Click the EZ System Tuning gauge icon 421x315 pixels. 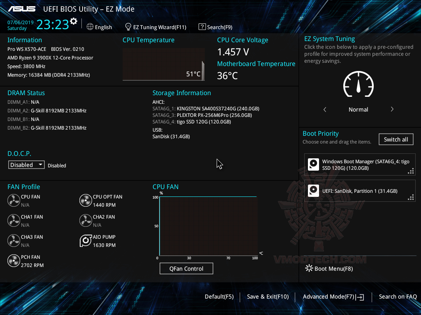click(x=358, y=84)
